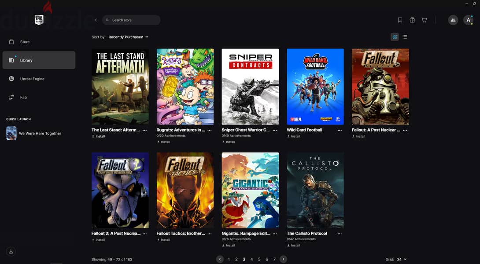This screenshot has height=264, width=480.
Task: Open the Sort by Recently Purchased dropdown
Action: click(x=128, y=37)
